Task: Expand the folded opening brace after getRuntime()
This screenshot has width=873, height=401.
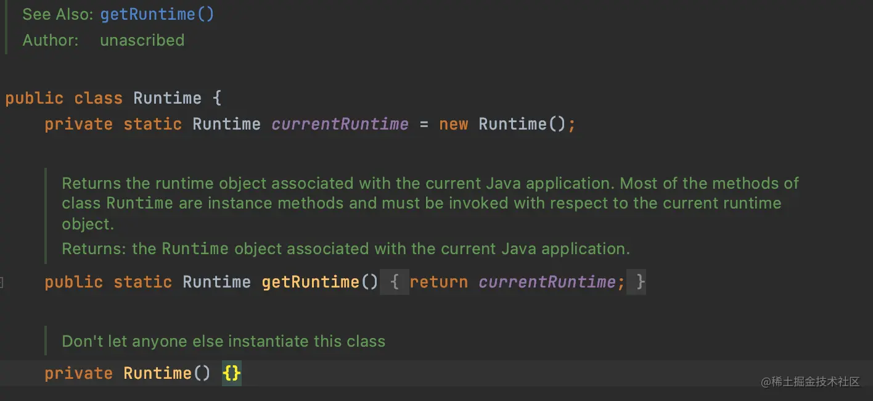Action: tap(395, 283)
